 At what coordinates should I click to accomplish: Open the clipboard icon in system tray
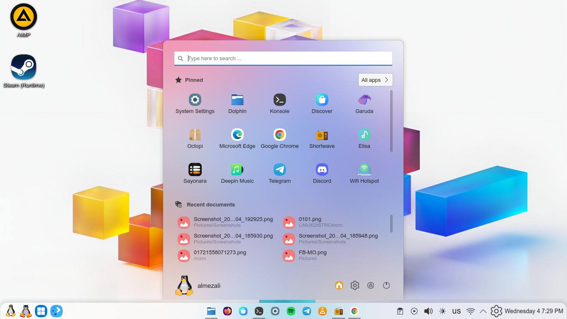point(400,311)
